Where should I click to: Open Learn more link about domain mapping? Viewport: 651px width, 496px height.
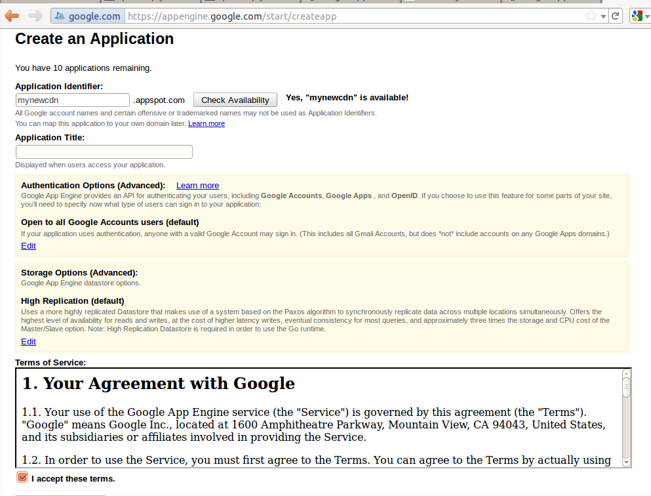[207, 123]
